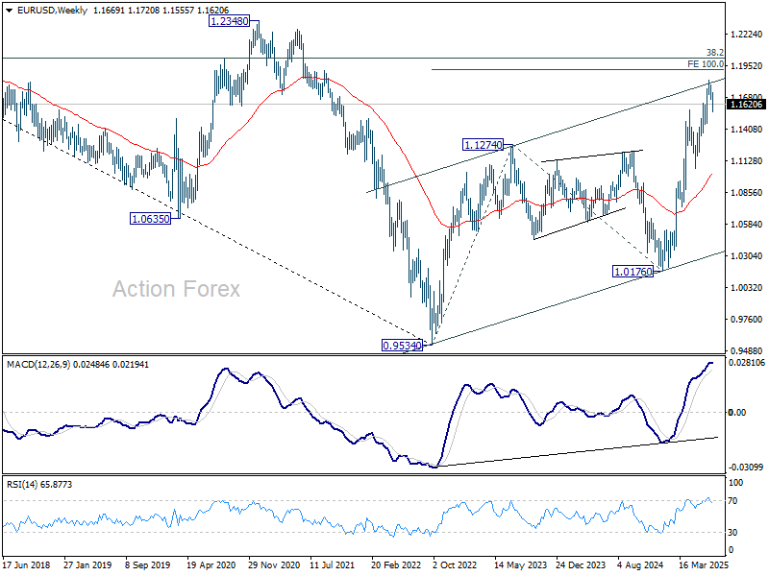
Task: Click the 1.03040 price axis value
Action: click(747, 255)
